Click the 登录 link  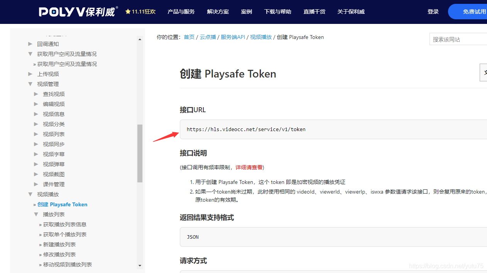(433, 12)
